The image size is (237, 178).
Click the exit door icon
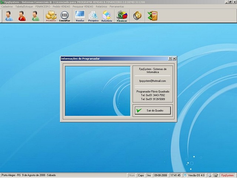[153, 16]
